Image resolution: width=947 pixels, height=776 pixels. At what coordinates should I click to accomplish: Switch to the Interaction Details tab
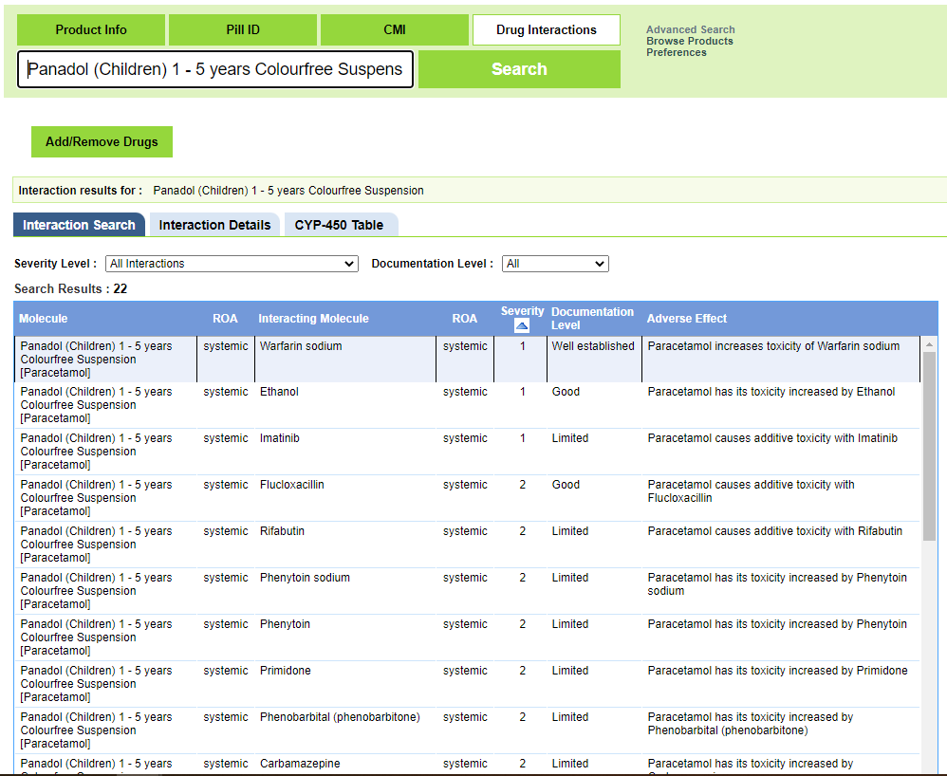(x=214, y=224)
